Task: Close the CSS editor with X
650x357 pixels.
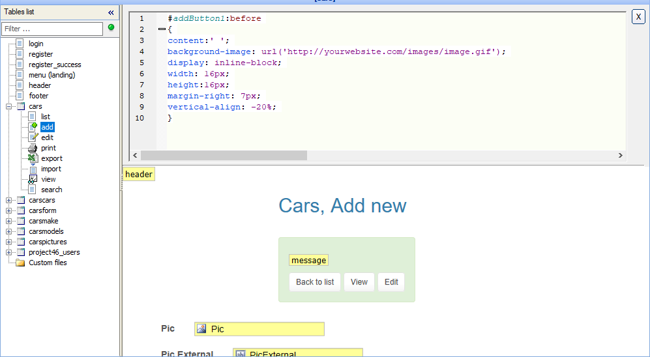Action: pos(638,17)
